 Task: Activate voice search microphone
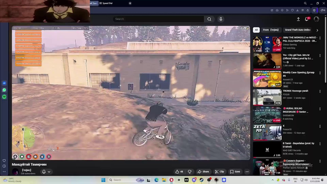coord(221,19)
